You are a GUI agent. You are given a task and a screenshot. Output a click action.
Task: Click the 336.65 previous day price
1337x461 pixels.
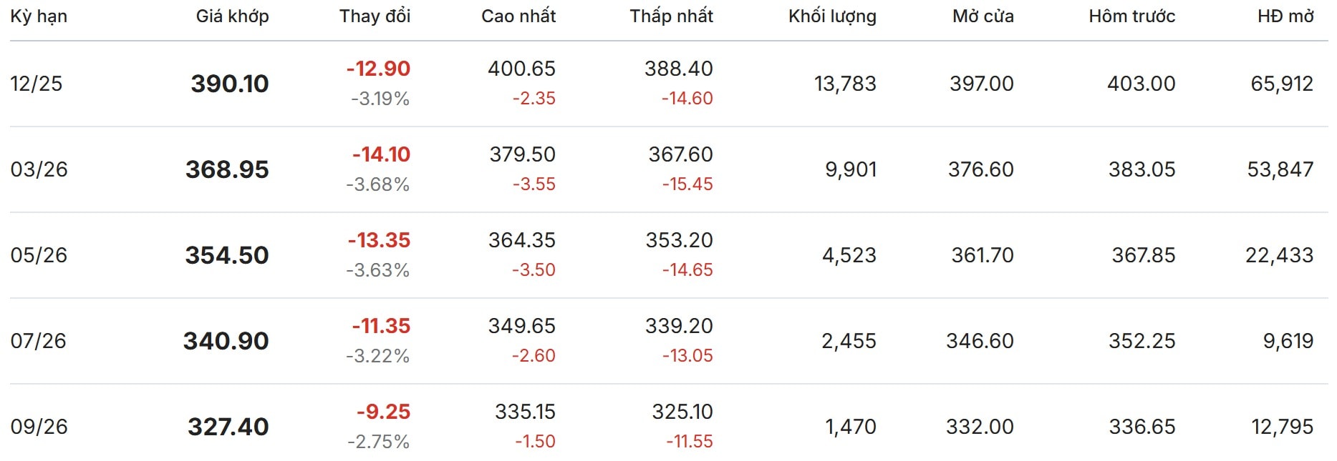[1141, 427]
